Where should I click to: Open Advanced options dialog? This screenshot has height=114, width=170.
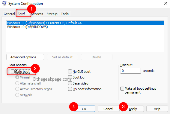25,57
